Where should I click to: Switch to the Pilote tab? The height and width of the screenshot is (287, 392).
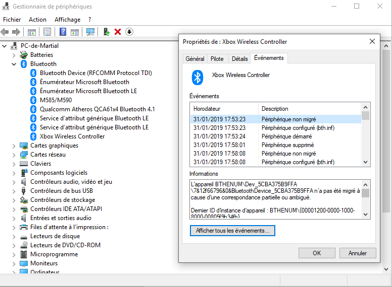(217, 59)
